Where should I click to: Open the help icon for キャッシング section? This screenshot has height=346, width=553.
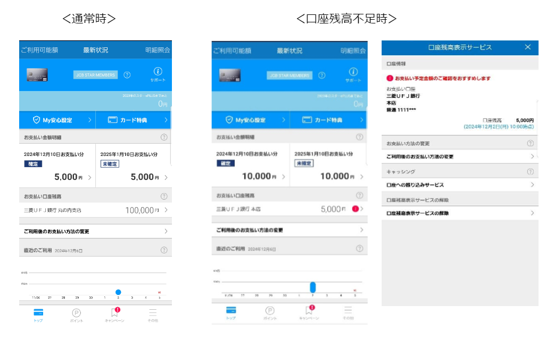tap(530, 172)
